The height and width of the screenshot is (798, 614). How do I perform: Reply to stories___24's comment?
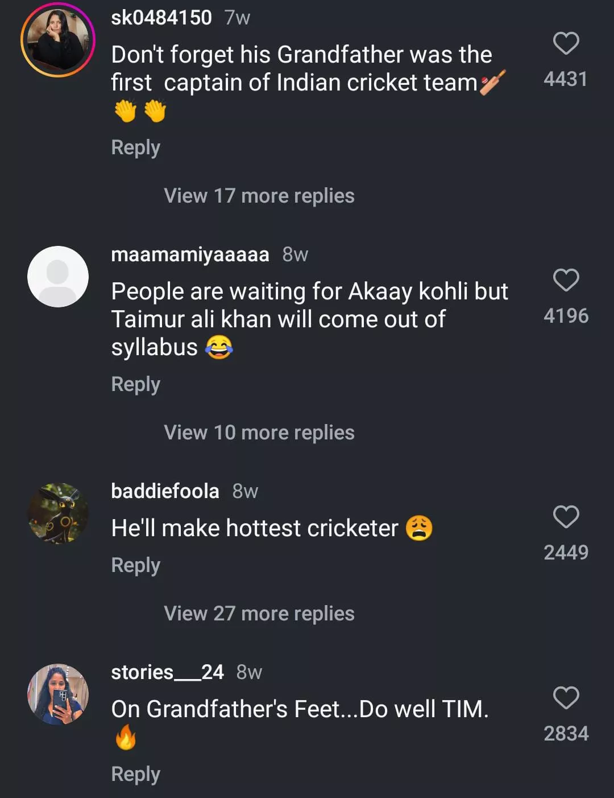click(x=135, y=774)
